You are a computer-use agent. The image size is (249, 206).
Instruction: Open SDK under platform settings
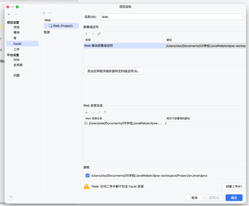pyautogui.click(x=16, y=60)
